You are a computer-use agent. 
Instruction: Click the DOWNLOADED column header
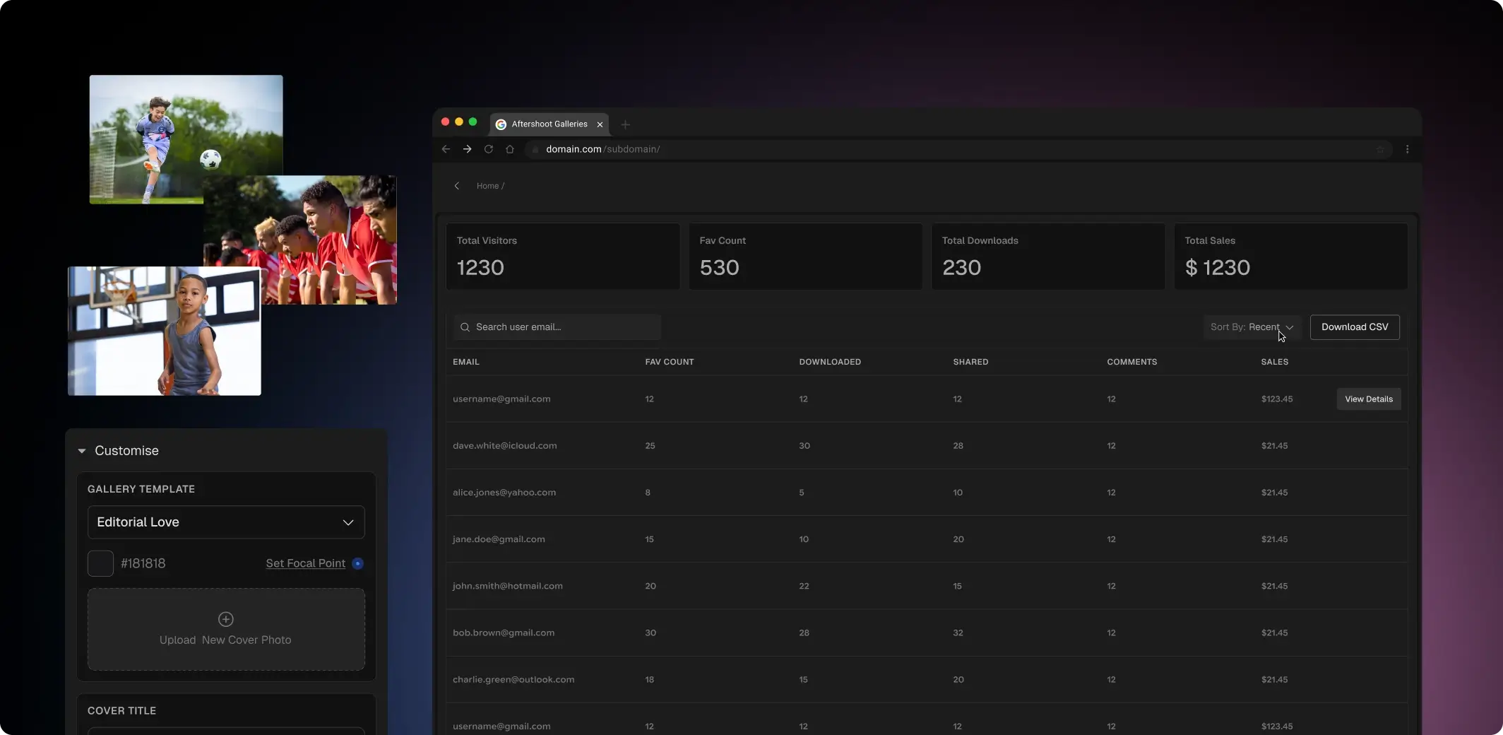[x=830, y=362]
